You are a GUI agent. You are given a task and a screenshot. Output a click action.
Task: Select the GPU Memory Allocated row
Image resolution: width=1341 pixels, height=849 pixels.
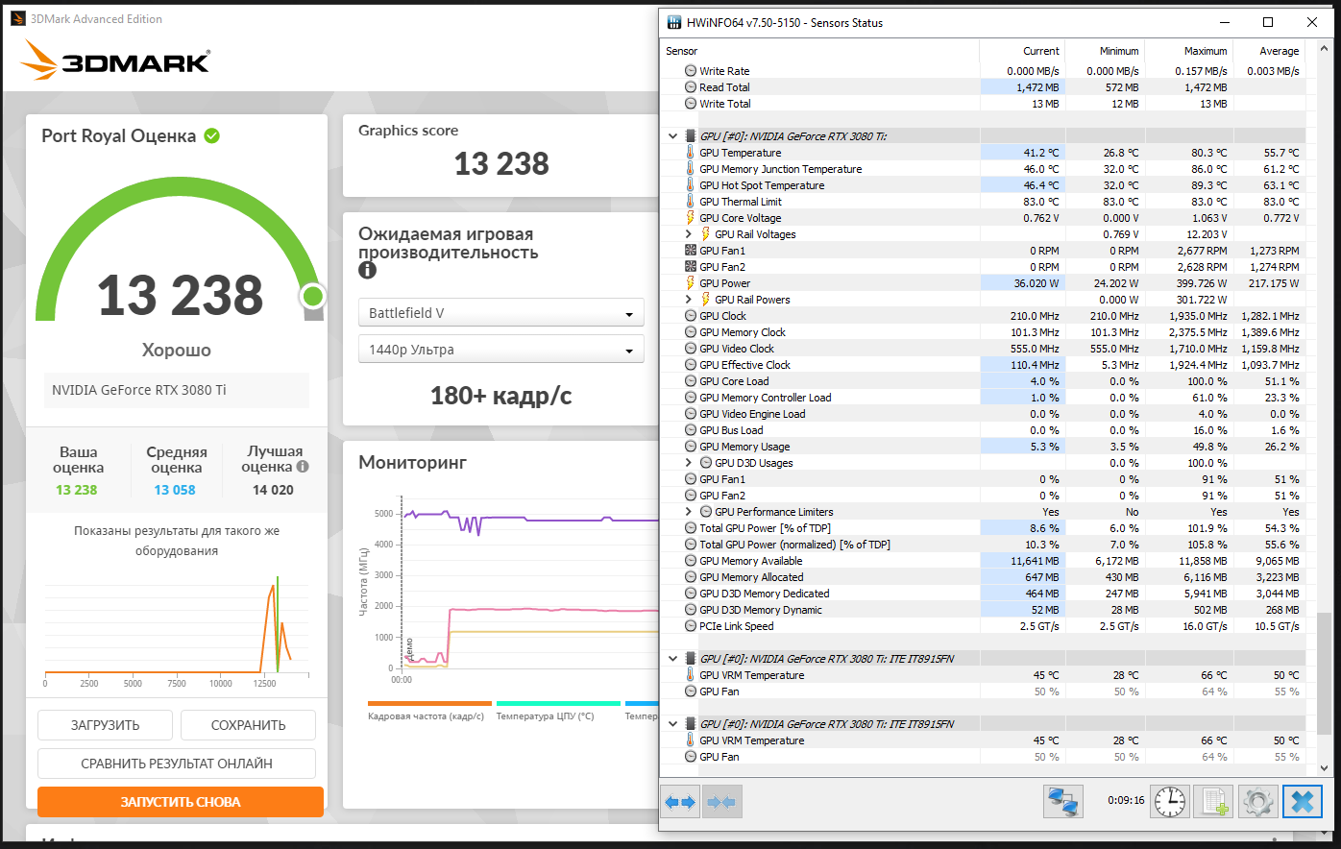(983, 577)
